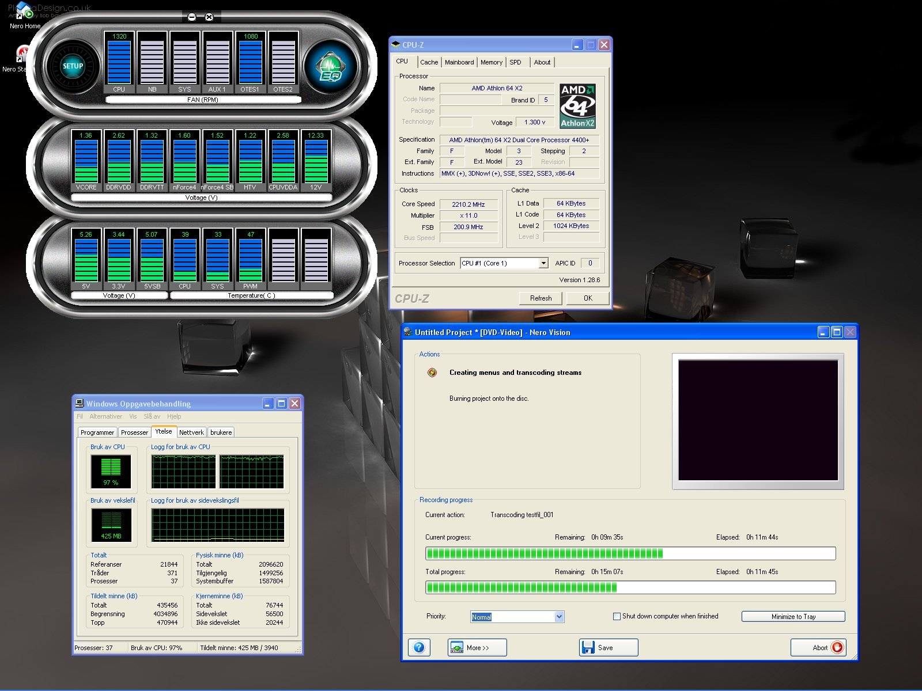This screenshot has height=691, width=922.
Task: Click the video preview pane in Nero Vision
Action: tap(758, 420)
